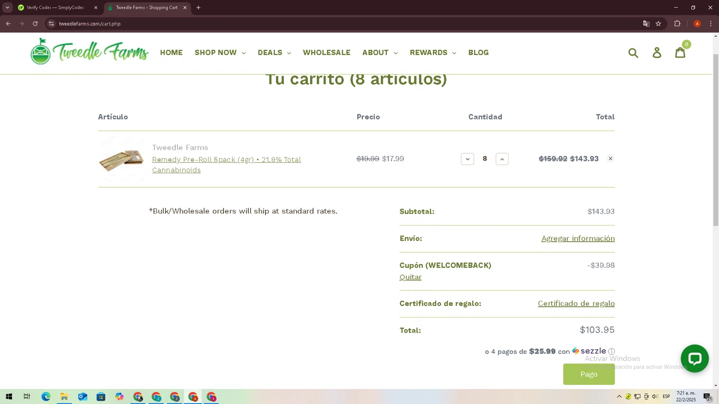Close the Tweedle Farms Shopping Cart tab
Image resolution: width=719 pixels, height=404 pixels.
pyautogui.click(x=185, y=8)
